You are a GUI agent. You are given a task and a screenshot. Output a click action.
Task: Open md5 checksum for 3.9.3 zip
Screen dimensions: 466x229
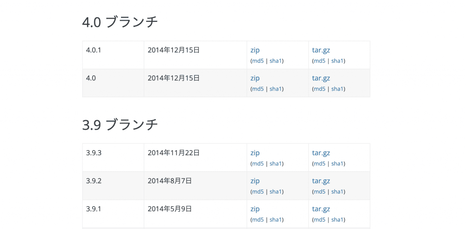click(x=258, y=164)
